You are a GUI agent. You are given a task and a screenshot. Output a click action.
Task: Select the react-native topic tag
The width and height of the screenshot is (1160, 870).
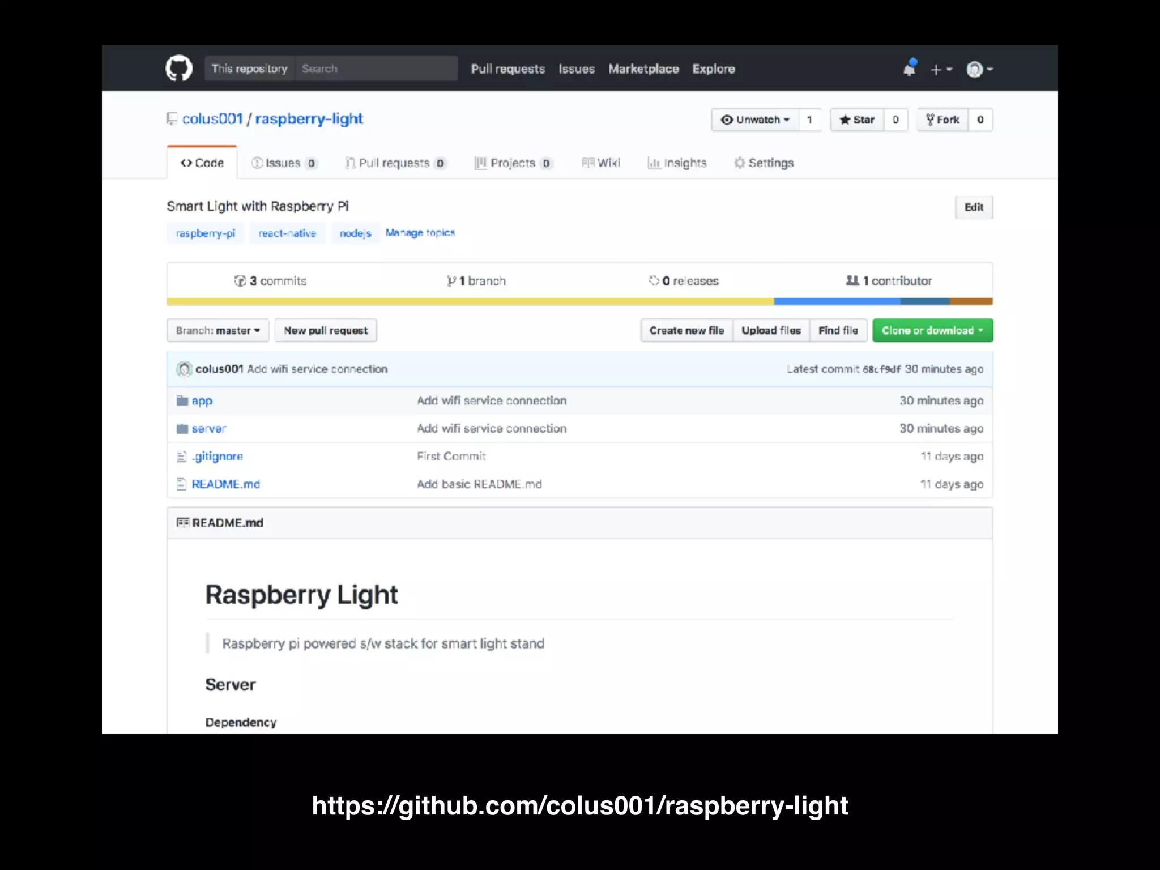tap(287, 233)
